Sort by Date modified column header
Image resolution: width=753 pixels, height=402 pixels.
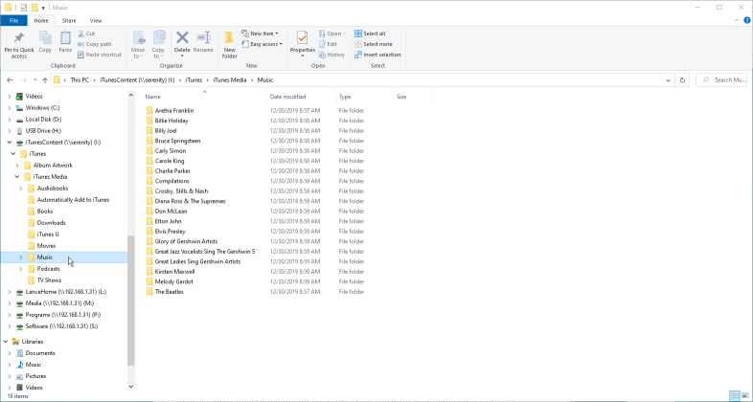(x=302, y=97)
